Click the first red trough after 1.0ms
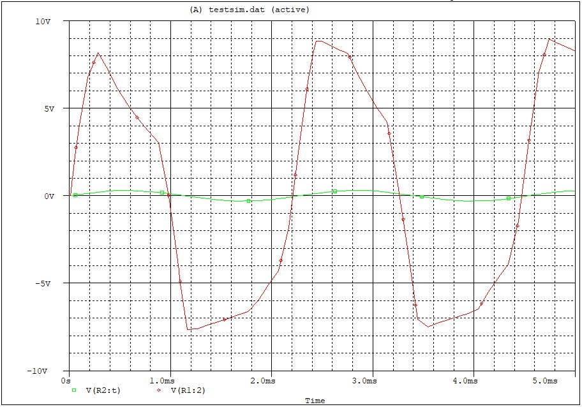The height and width of the screenshot is (407, 582). coord(189,329)
